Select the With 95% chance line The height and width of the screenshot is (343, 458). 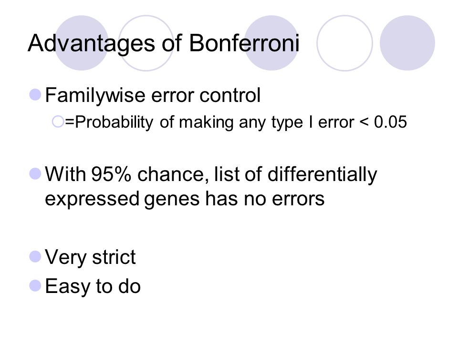coord(211,175)
